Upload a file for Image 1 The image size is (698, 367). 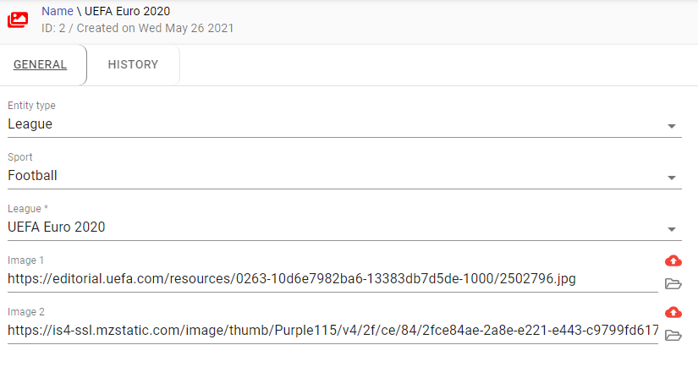(x=673, y=260)
